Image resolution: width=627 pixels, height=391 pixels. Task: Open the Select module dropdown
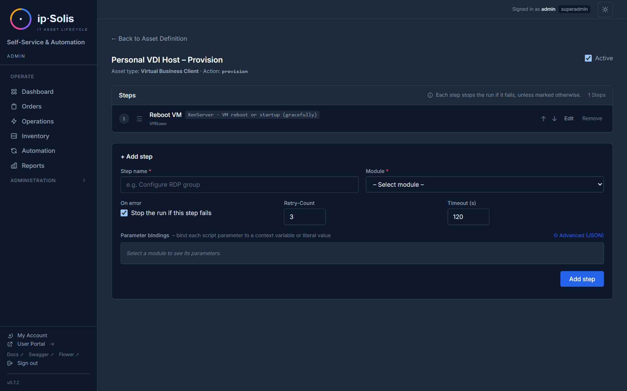pos(485,184)
